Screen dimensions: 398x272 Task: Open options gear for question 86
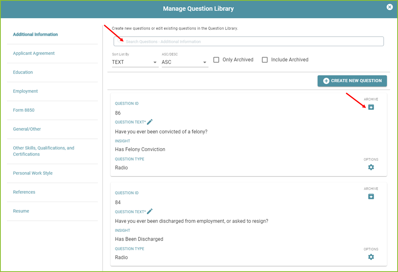coord(371,167)
